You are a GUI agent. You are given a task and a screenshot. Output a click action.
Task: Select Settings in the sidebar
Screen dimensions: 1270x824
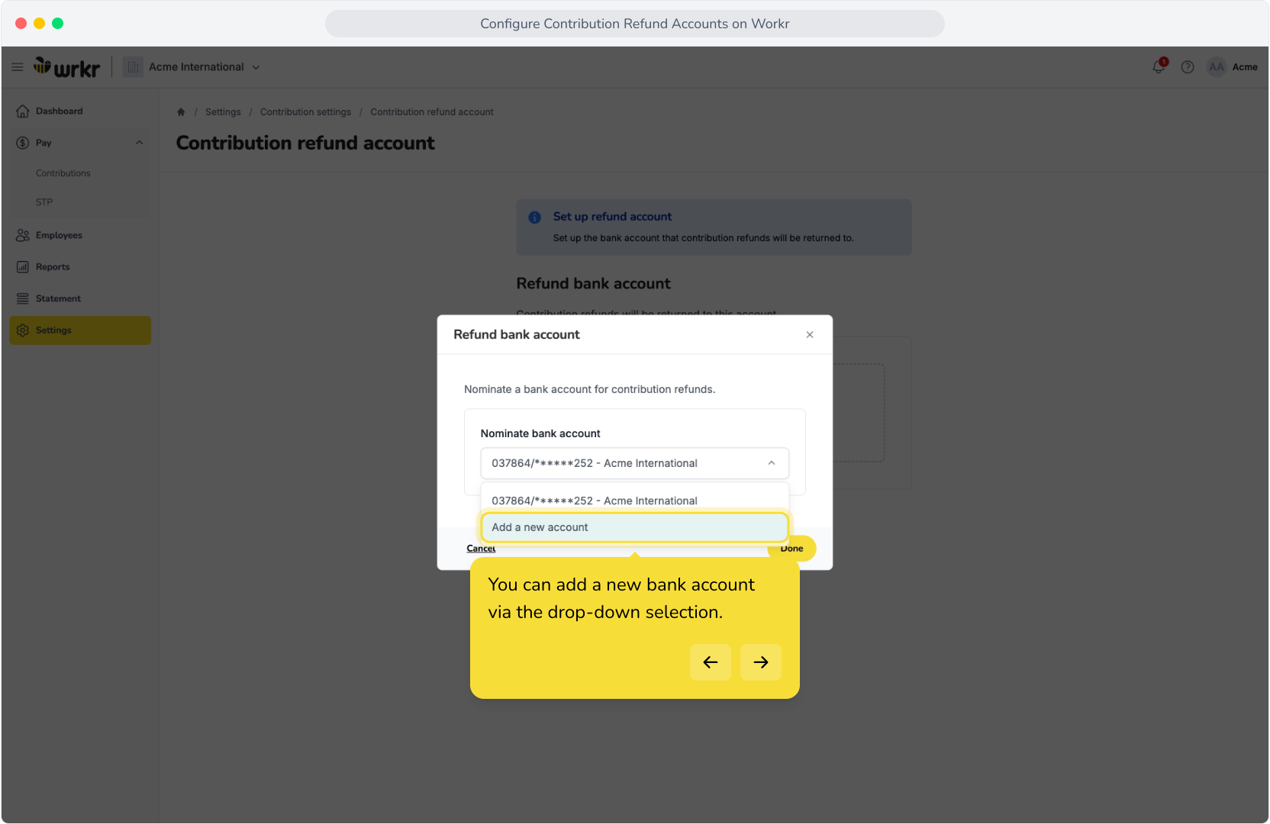(80, 330)
